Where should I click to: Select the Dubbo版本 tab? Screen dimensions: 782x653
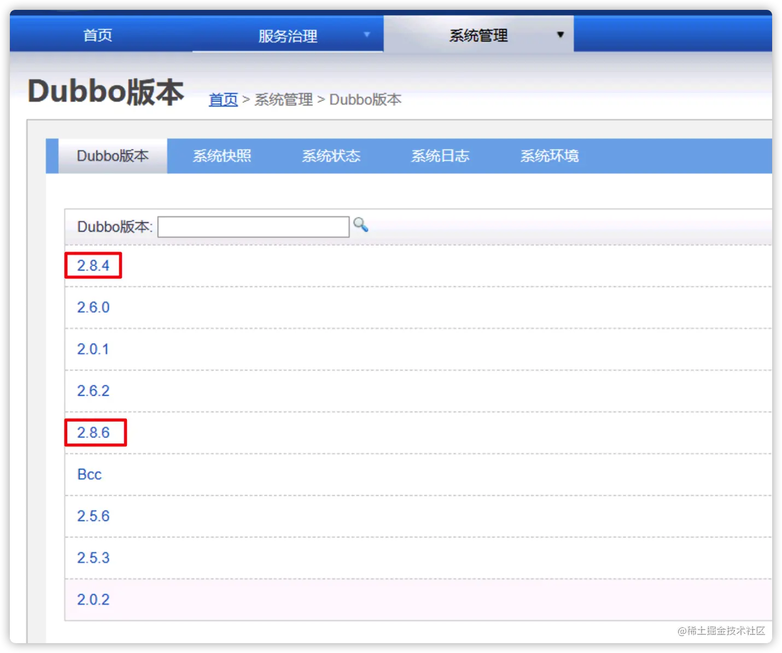(113, 156)
